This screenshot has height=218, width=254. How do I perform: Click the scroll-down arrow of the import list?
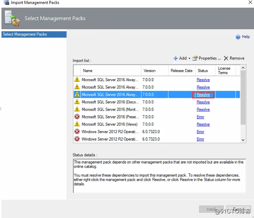[243, 140]
